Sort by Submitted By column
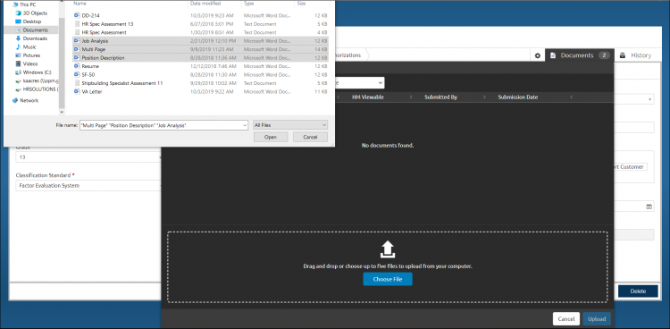Screen dimensions: 670x329 tap(440, 97)
